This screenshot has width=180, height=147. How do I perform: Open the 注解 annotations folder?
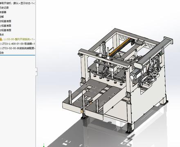pyautogui.click(x=2, y=17)
